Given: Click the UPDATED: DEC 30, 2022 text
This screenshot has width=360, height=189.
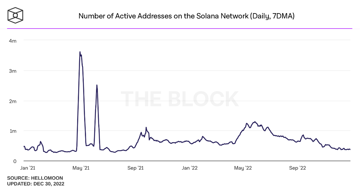Looking at the screenshot, I should 36,184.
